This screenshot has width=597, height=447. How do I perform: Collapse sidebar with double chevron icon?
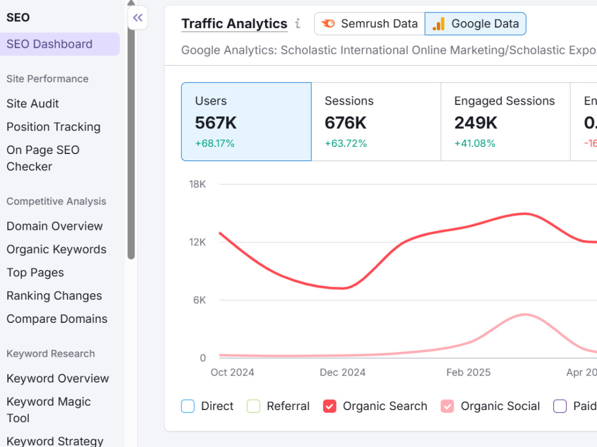(x=138, y=17)
